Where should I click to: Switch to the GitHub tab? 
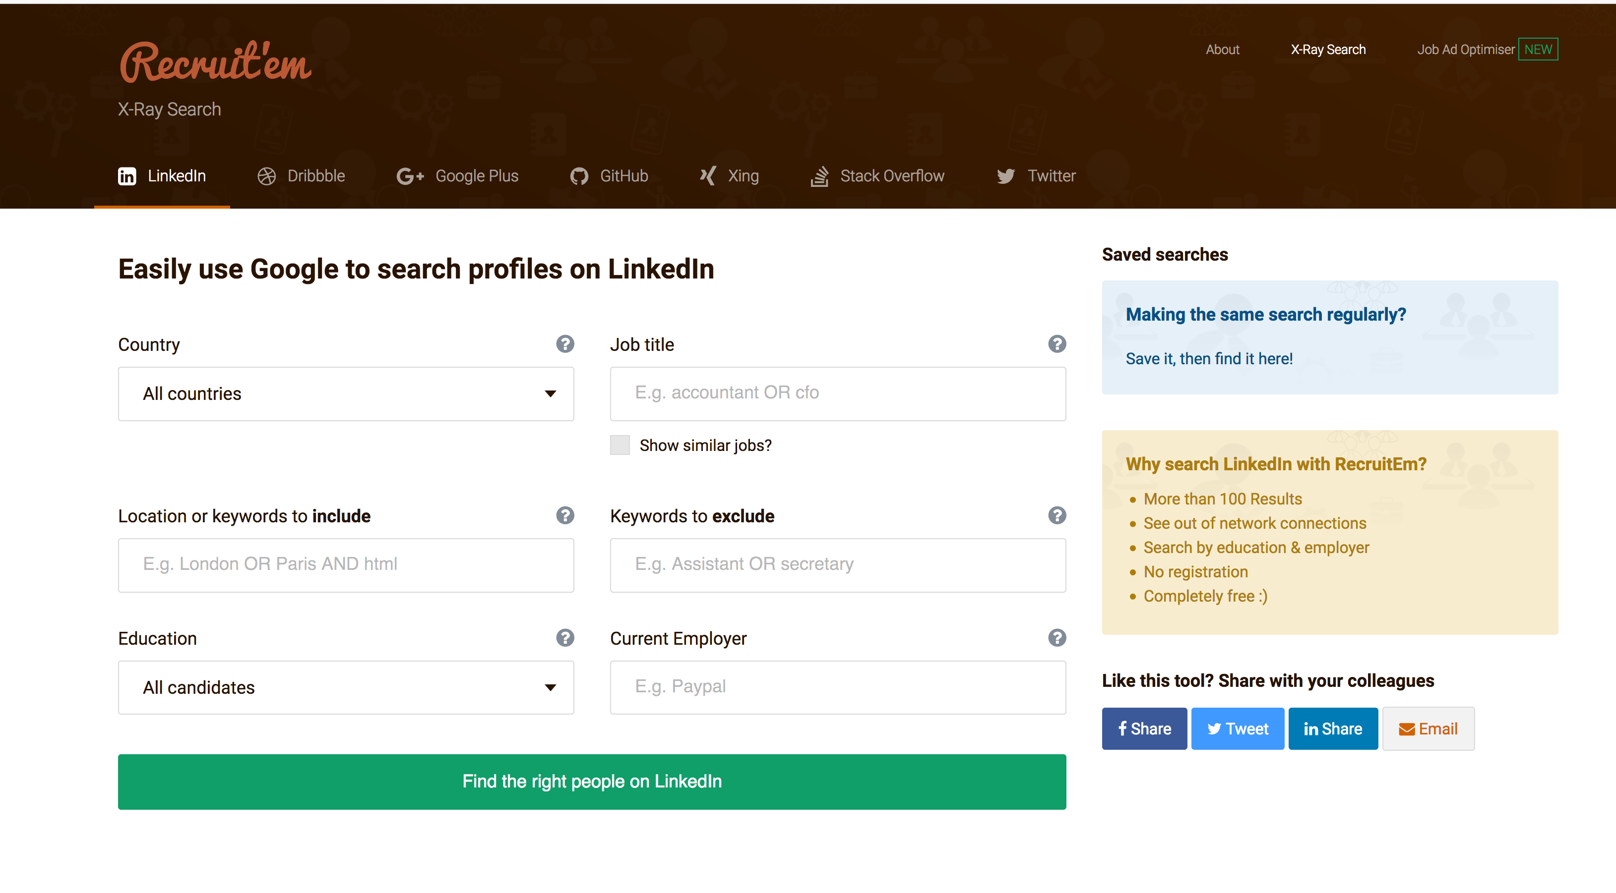(609, 176)
